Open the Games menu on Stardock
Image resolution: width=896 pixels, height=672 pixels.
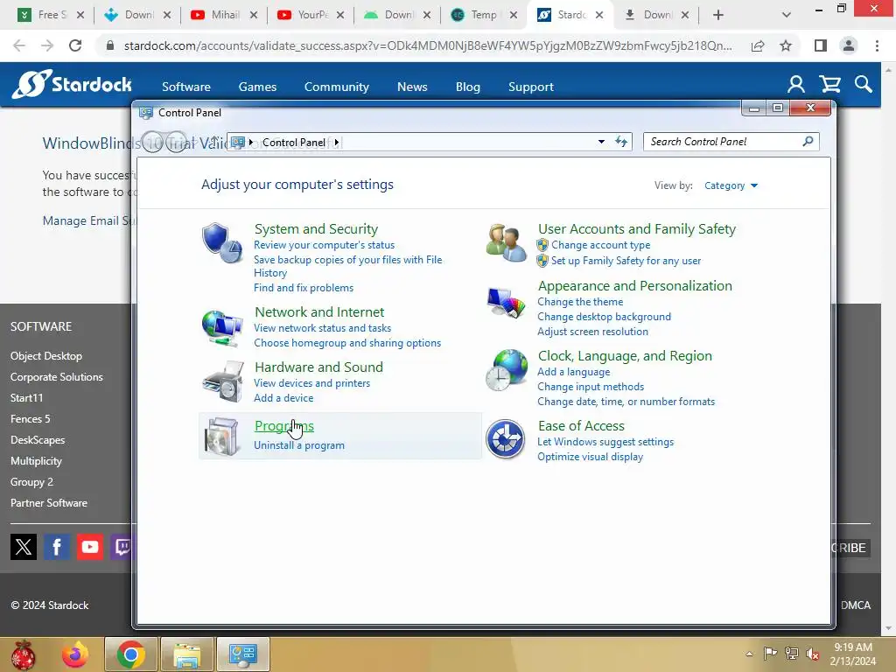[257, 87]
